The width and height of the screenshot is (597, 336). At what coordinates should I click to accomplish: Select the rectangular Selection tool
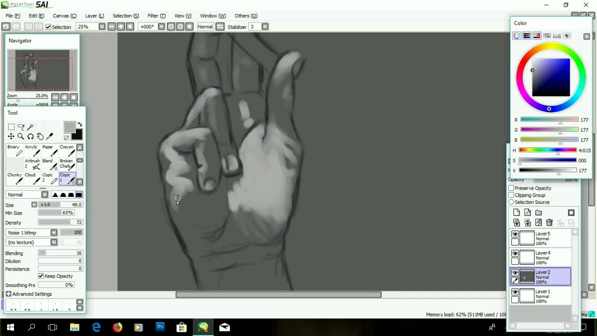11,127
